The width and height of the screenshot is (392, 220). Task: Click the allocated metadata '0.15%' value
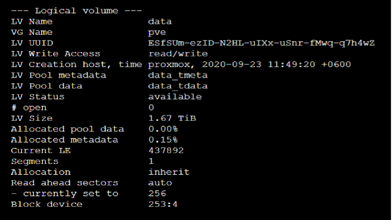tap(163, 140)
